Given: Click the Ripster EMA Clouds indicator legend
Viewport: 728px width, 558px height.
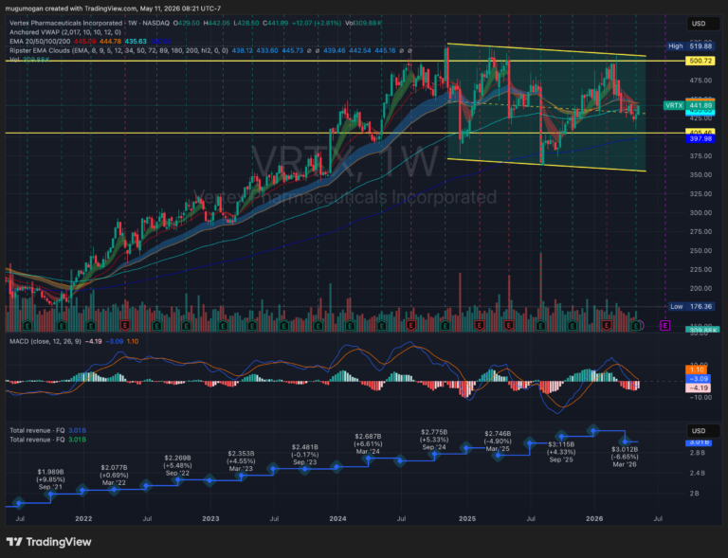Looking at the screenshot, I should click(x=118, y=50).
